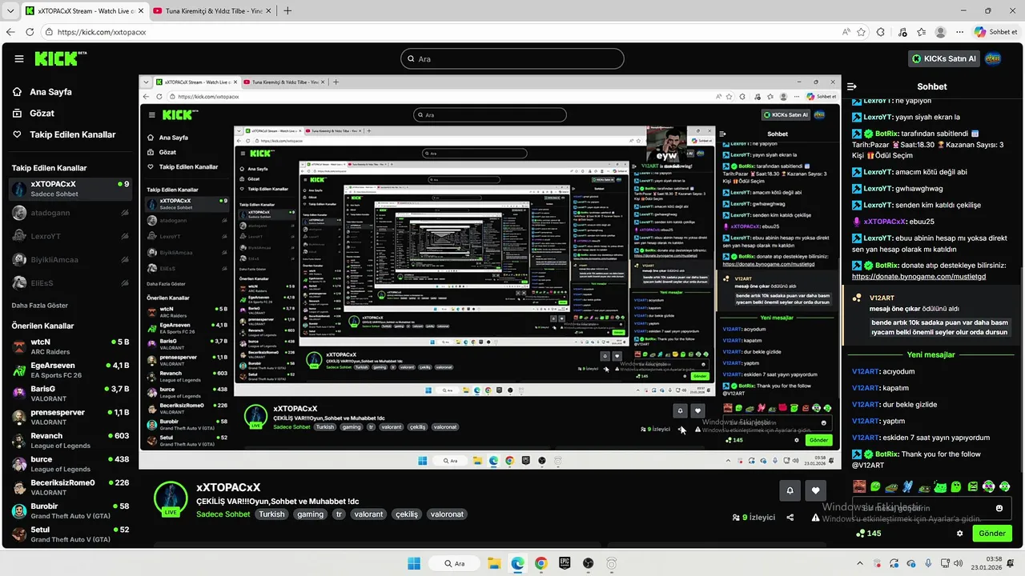Open Epic Games from the taskbar
1025x576 pixels.
(564, 563)
